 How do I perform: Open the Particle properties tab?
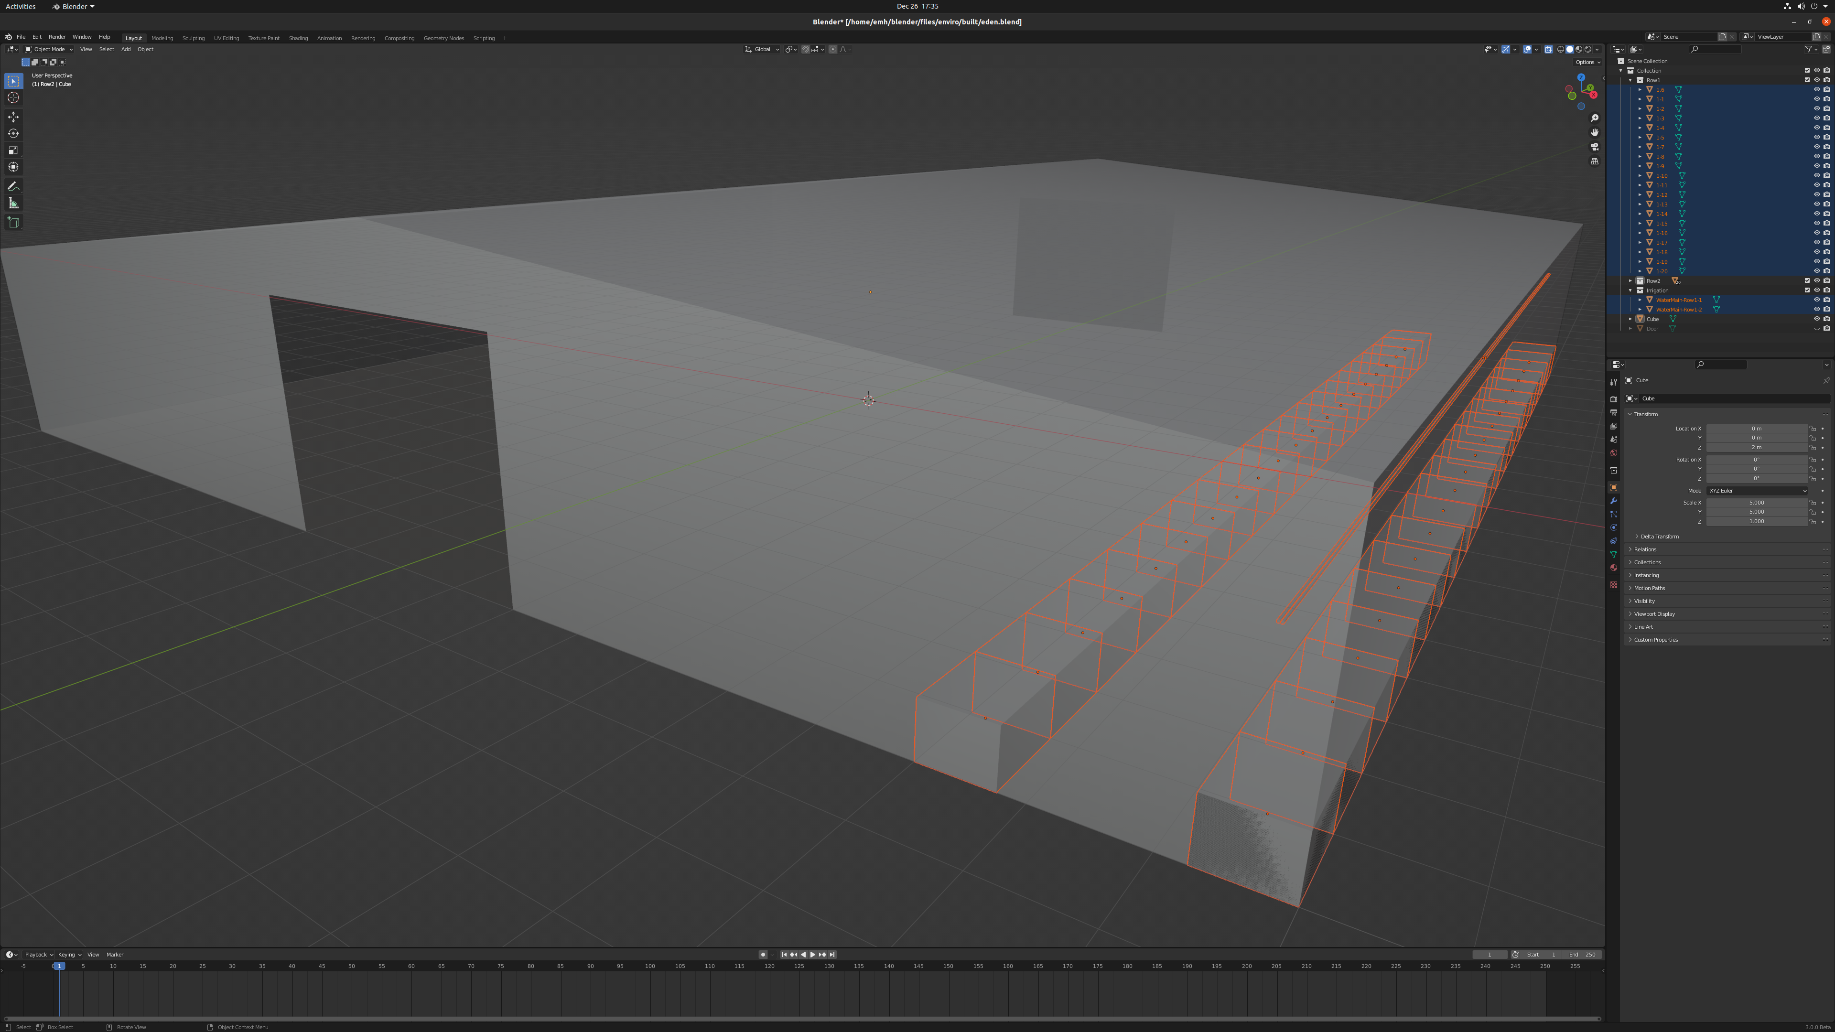(x=1613, y=514)
